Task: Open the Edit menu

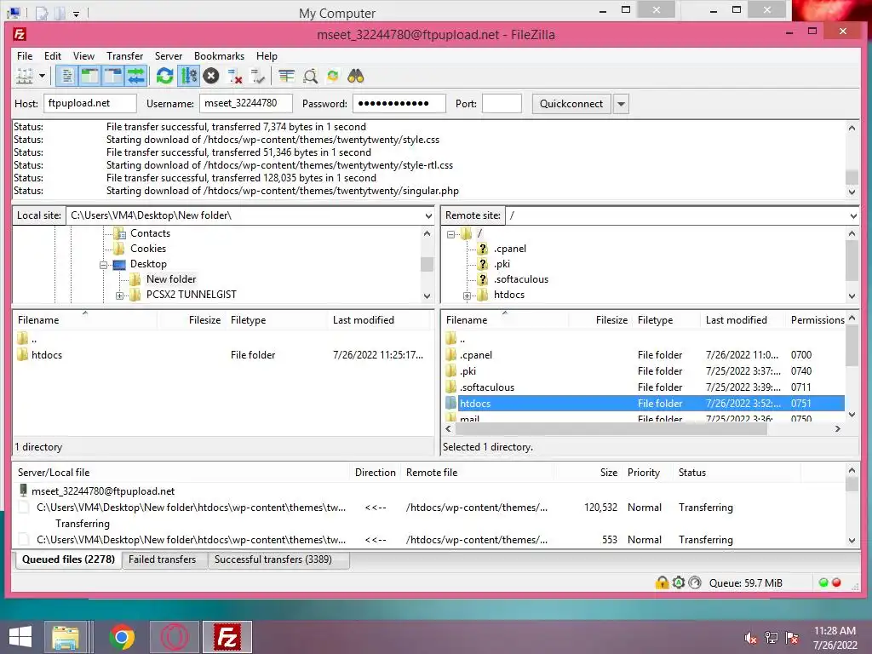Action: coord(53,56)
